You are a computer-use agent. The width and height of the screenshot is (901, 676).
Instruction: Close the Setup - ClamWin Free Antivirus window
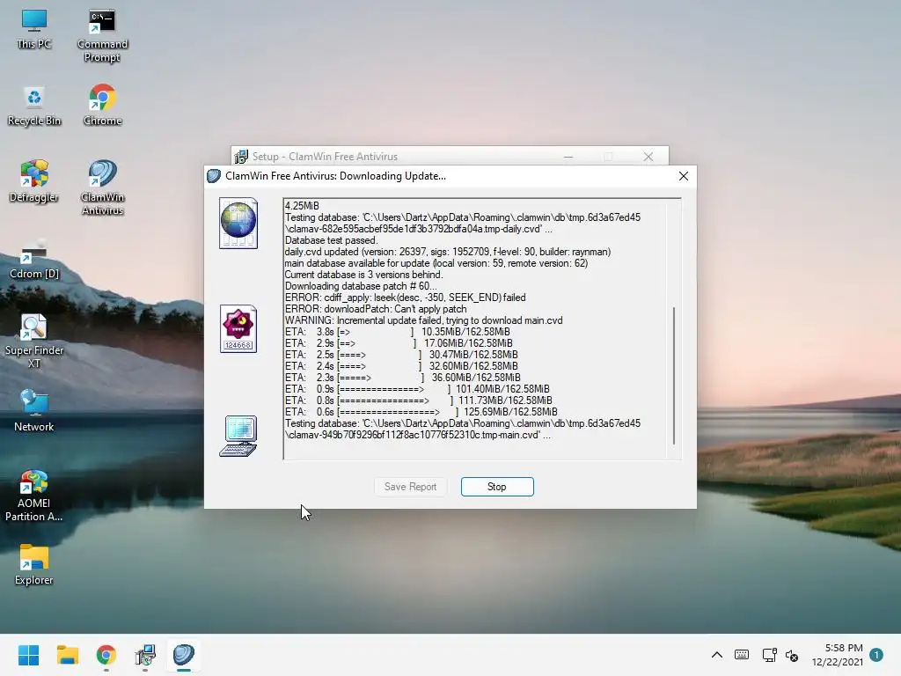click(648, 157)
